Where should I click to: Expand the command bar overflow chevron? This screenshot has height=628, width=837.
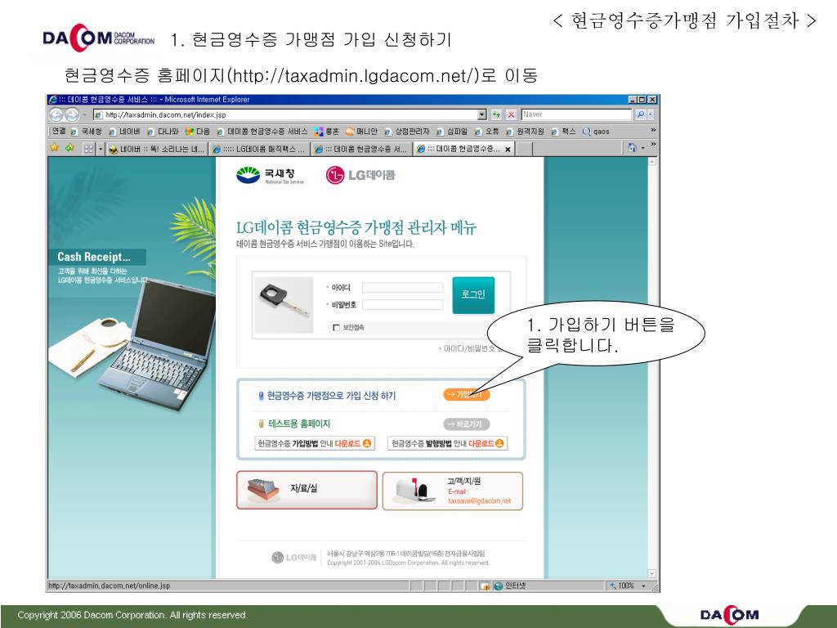tap(653, 144)
